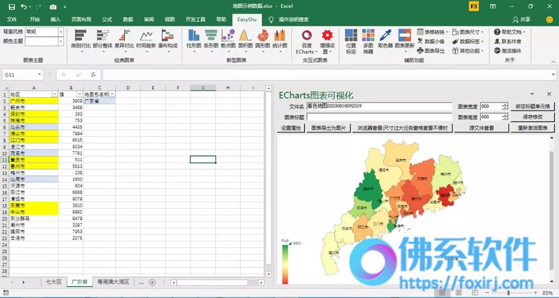Click the 图表高度 spinner arrows
The height and width of the screenshot is (298, 559).
click(504, 117)
